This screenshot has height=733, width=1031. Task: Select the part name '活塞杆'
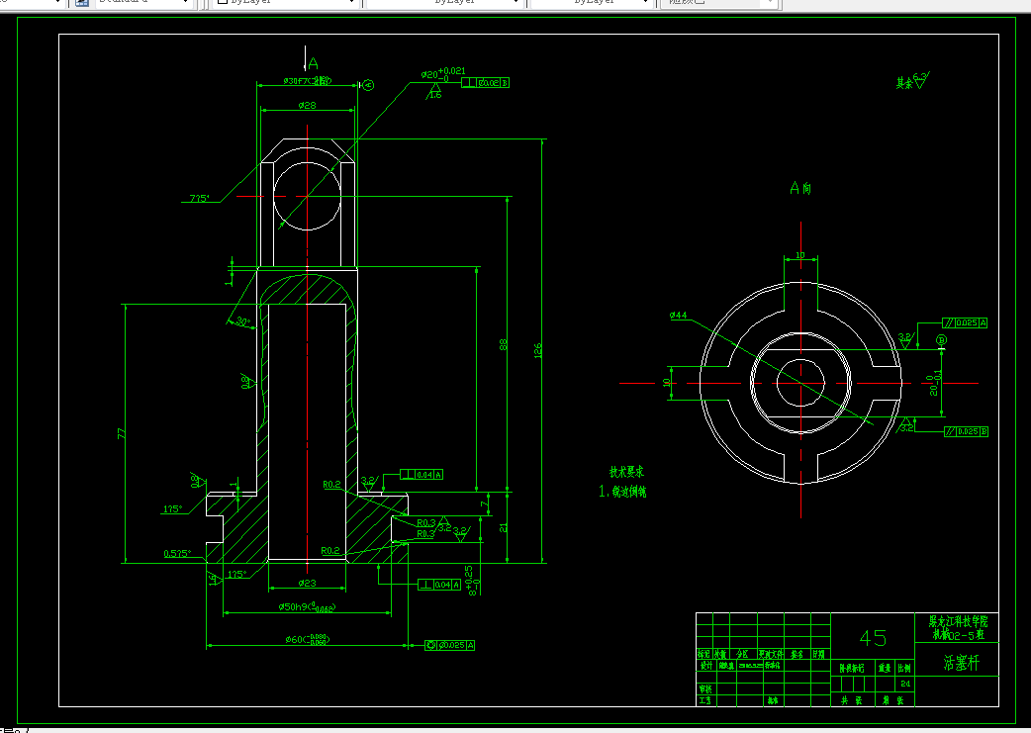961,663
